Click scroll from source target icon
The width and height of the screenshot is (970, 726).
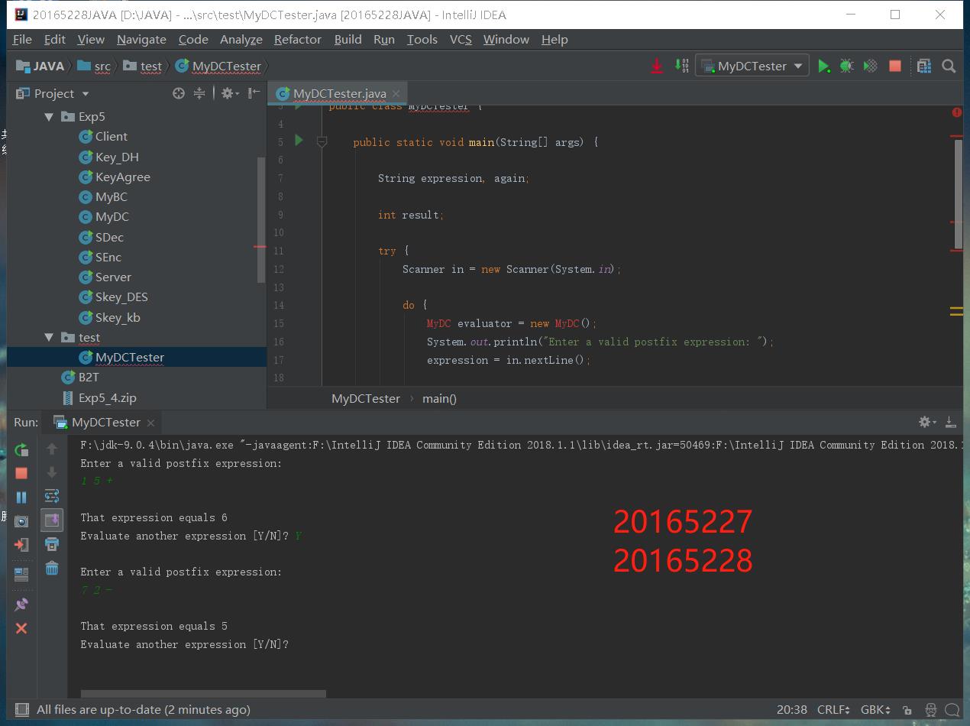click(x=179, y=93)
